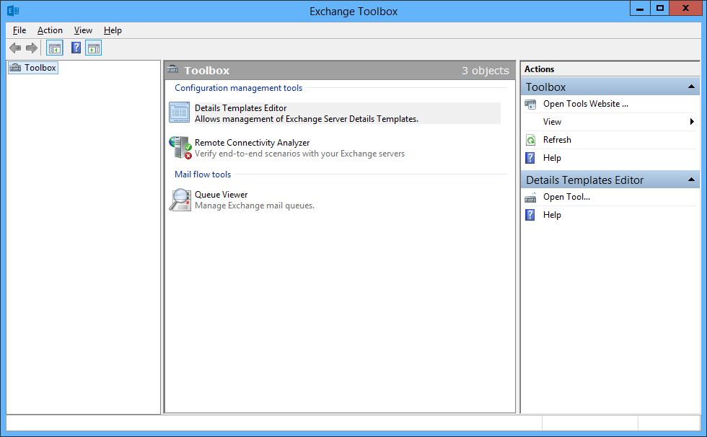Click the Configuration management tools group header

click(x=239, y=88)
